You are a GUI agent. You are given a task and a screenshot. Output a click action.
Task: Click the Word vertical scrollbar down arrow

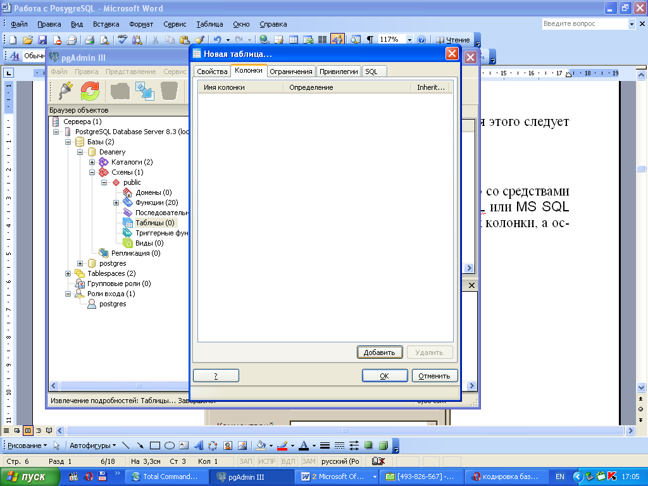coord(641,387)
